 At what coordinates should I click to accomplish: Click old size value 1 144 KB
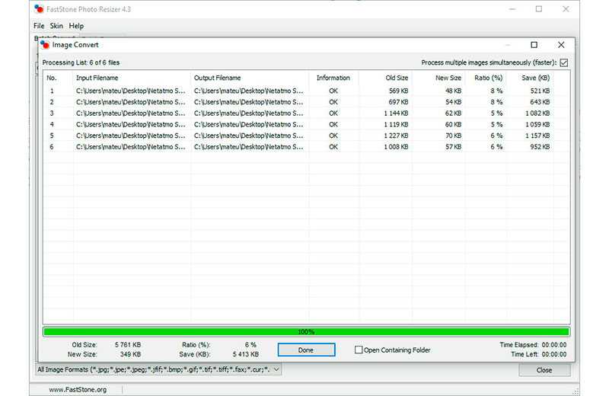click(x=396, y=113)
